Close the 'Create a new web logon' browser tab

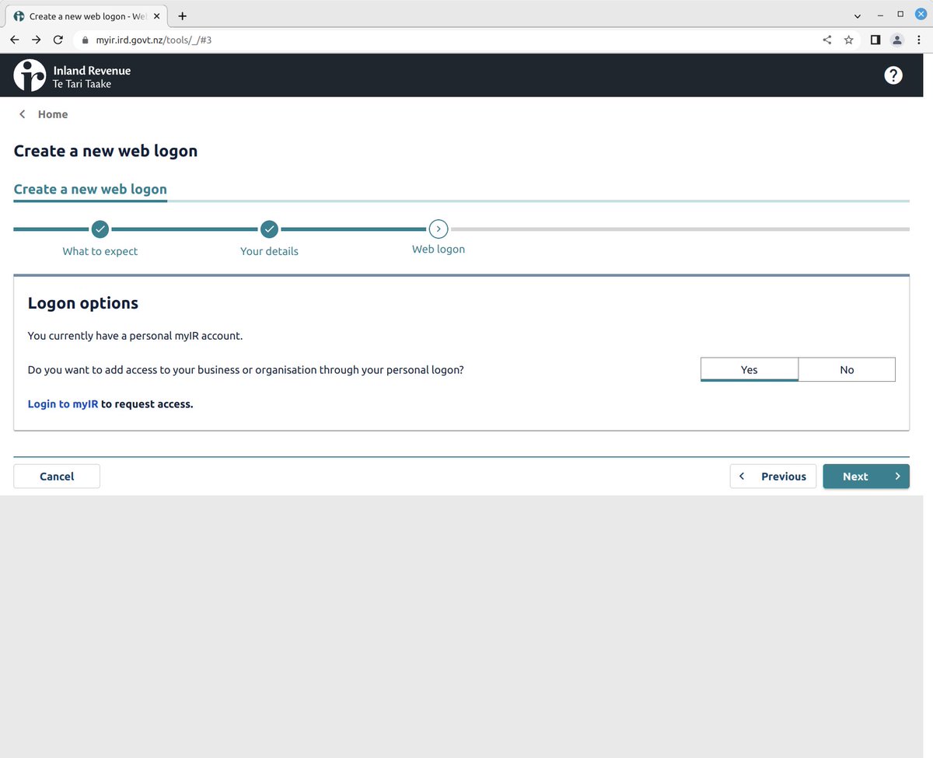(157, 16)
